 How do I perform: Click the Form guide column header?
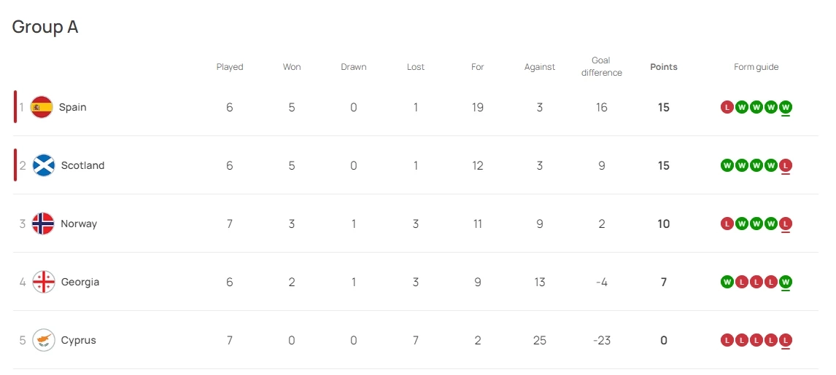click(x=756, y=67)
